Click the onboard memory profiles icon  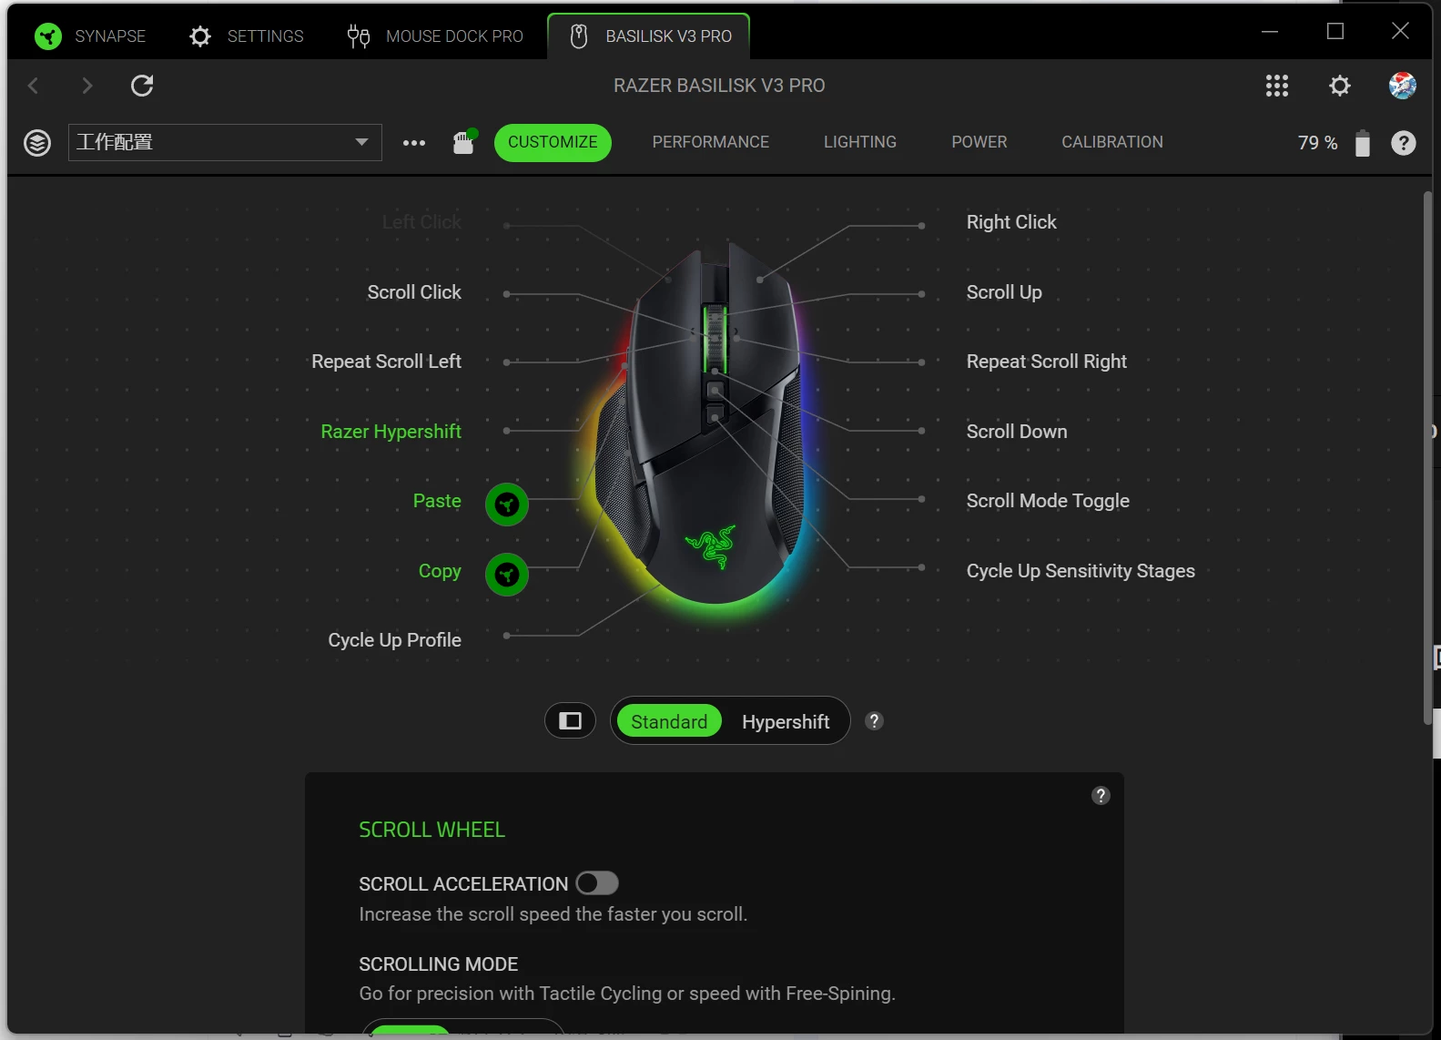[x=464, y=142]
